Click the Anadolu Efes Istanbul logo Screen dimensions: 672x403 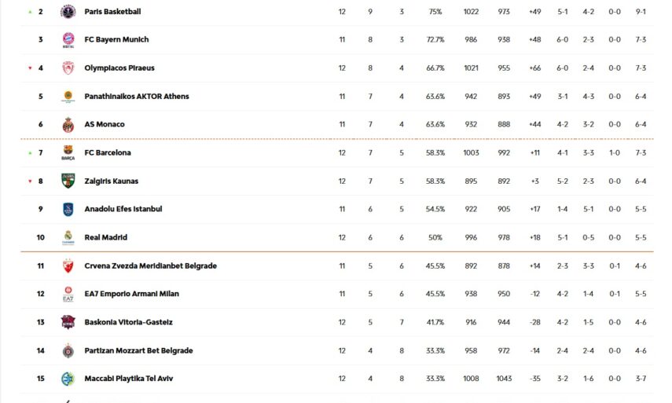point(68,210)
